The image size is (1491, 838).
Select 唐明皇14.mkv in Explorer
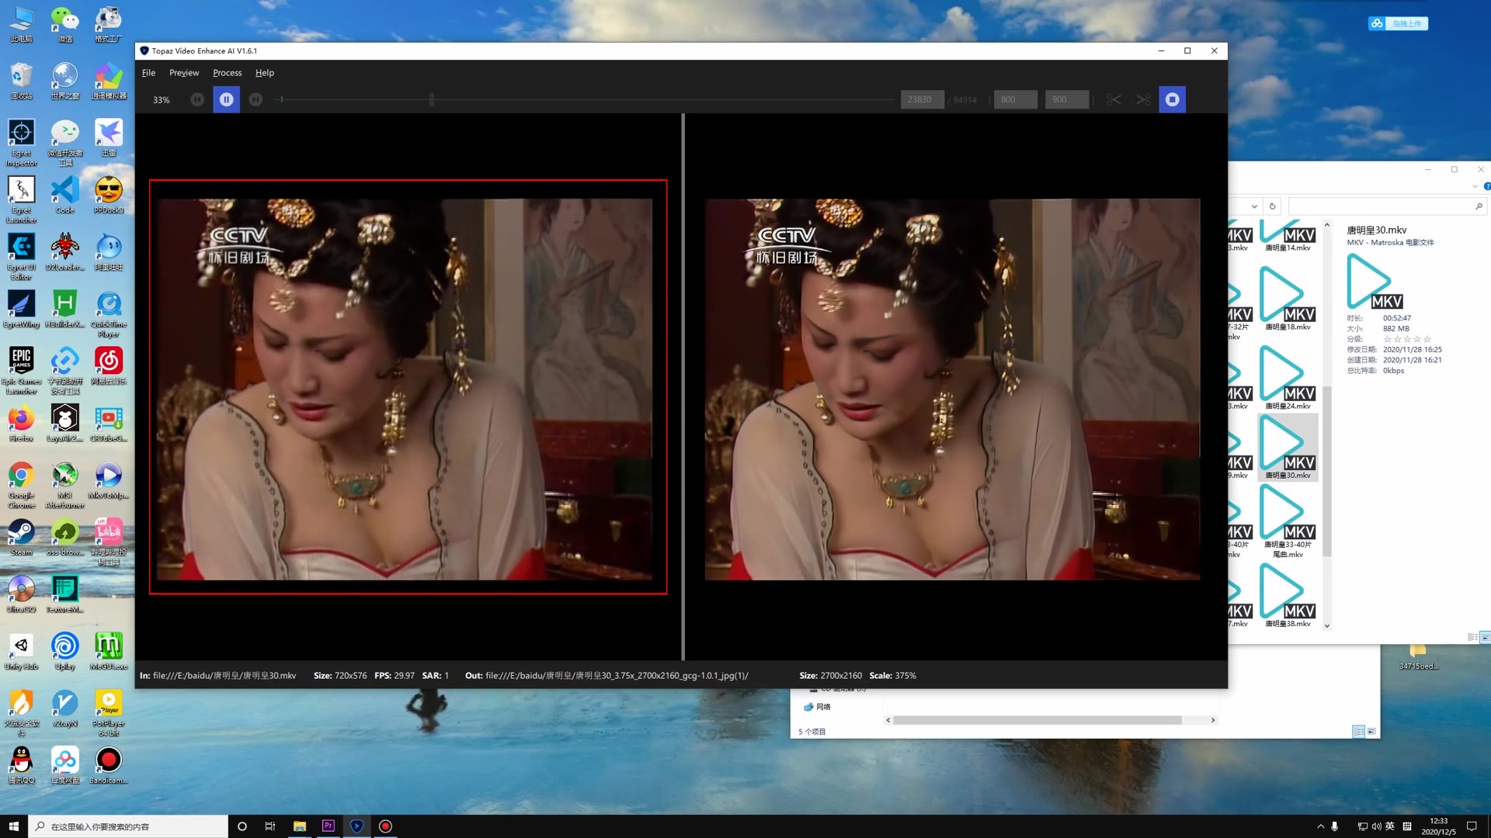tap(1288, 237)
